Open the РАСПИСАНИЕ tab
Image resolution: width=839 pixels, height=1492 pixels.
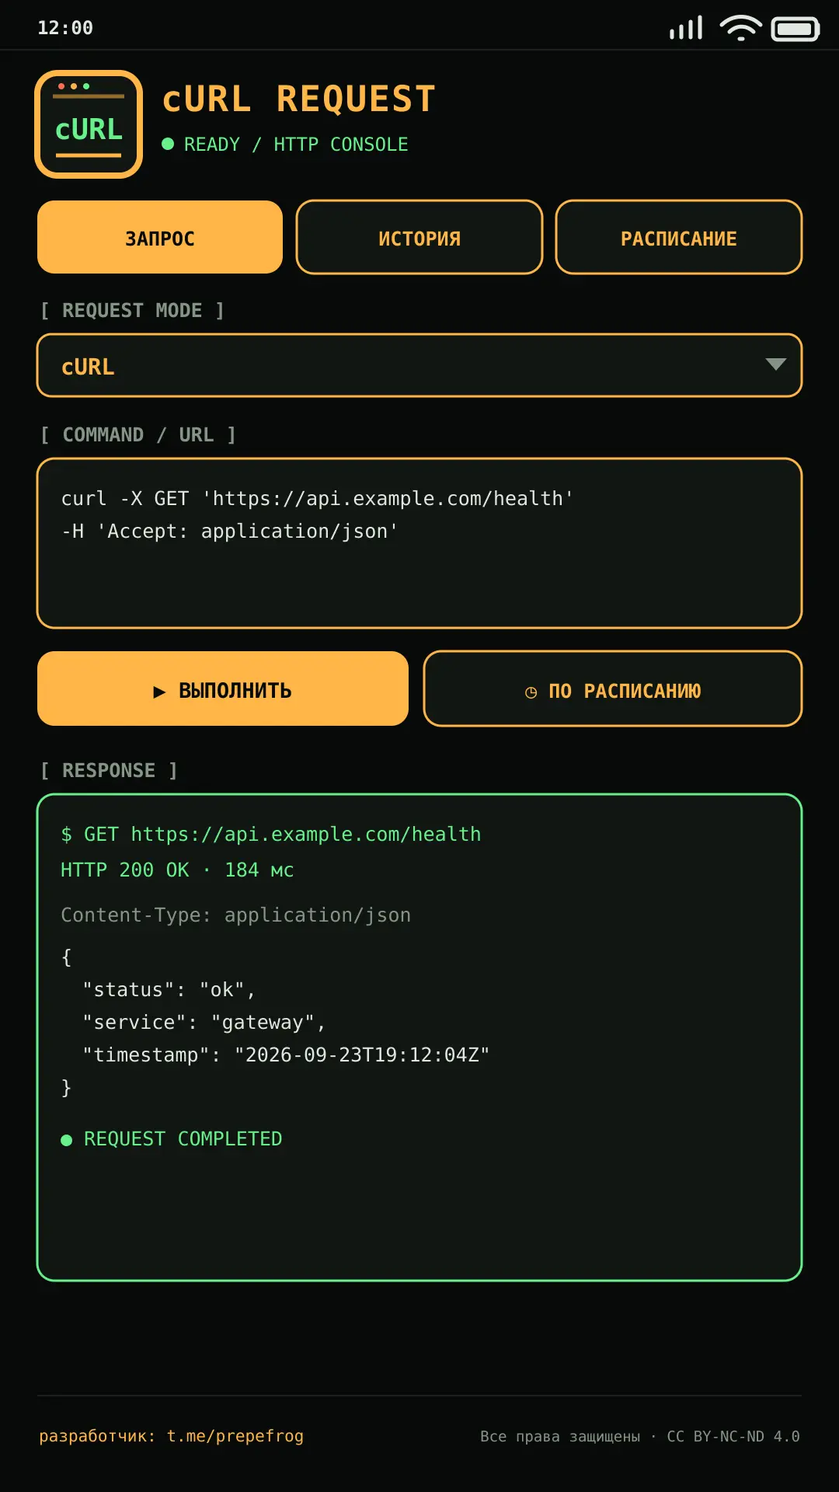click(679, 237)
